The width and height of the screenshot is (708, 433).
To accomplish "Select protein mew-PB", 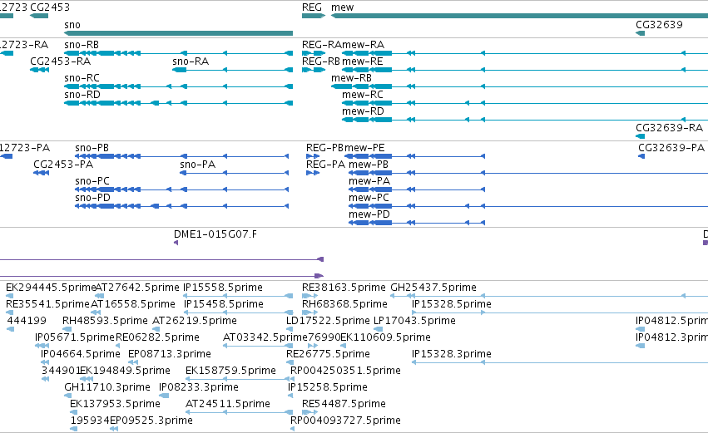I will pyautogui.click(x=528, y=173).
